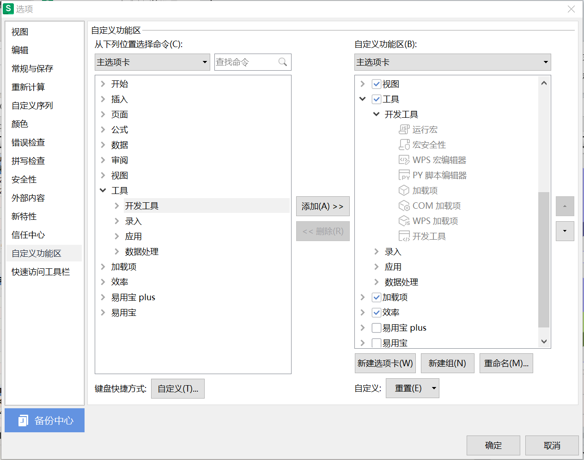The height and width of the screenshot is (460, 584).
Task: Select the WPS 宏编辑器 icon
Action: tap(403, 160)
